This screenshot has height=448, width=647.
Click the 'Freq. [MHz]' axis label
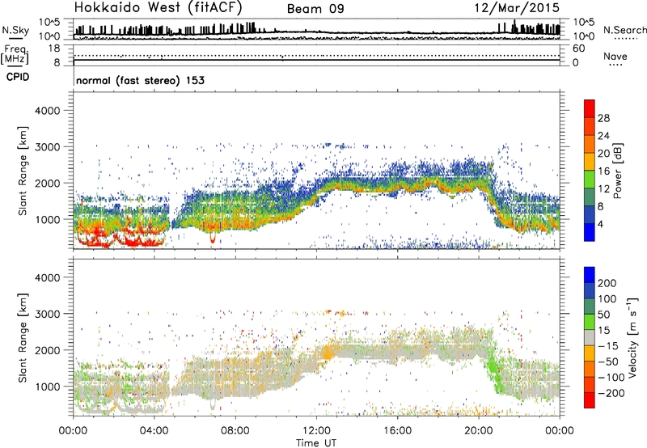click(x=15, y=54)
